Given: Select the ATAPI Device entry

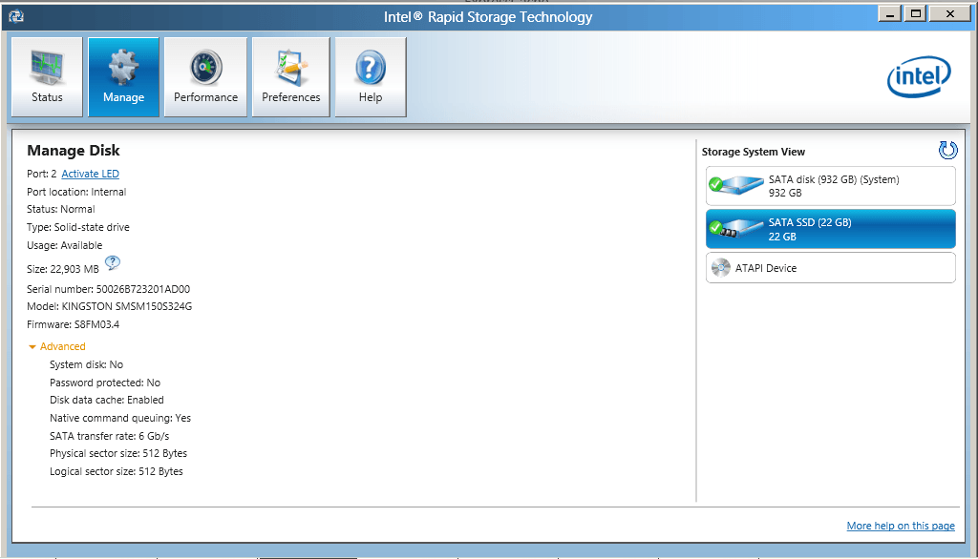Looking at the screenshot, I should (830, 268).
